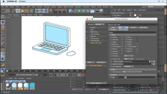Click the Spotlight search icon
The width and height of the screenshot is (167, 94).
159,1
